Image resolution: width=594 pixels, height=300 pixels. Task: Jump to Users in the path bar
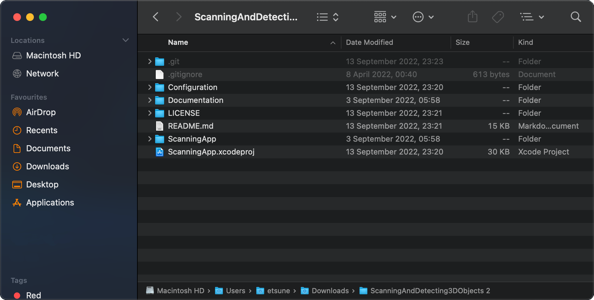point(235,291)
